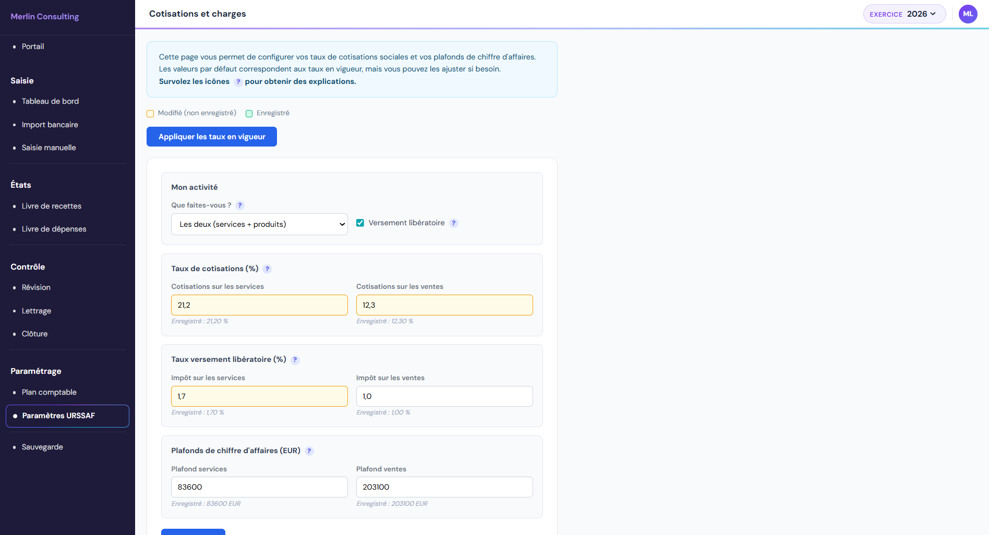Go to Import bancaire page
Viewport: 989px width, 535px height.
50,125
